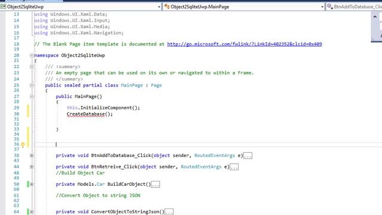Click the MainPage class name on line 25
The image size is (382, 215).
coord(132,85)
